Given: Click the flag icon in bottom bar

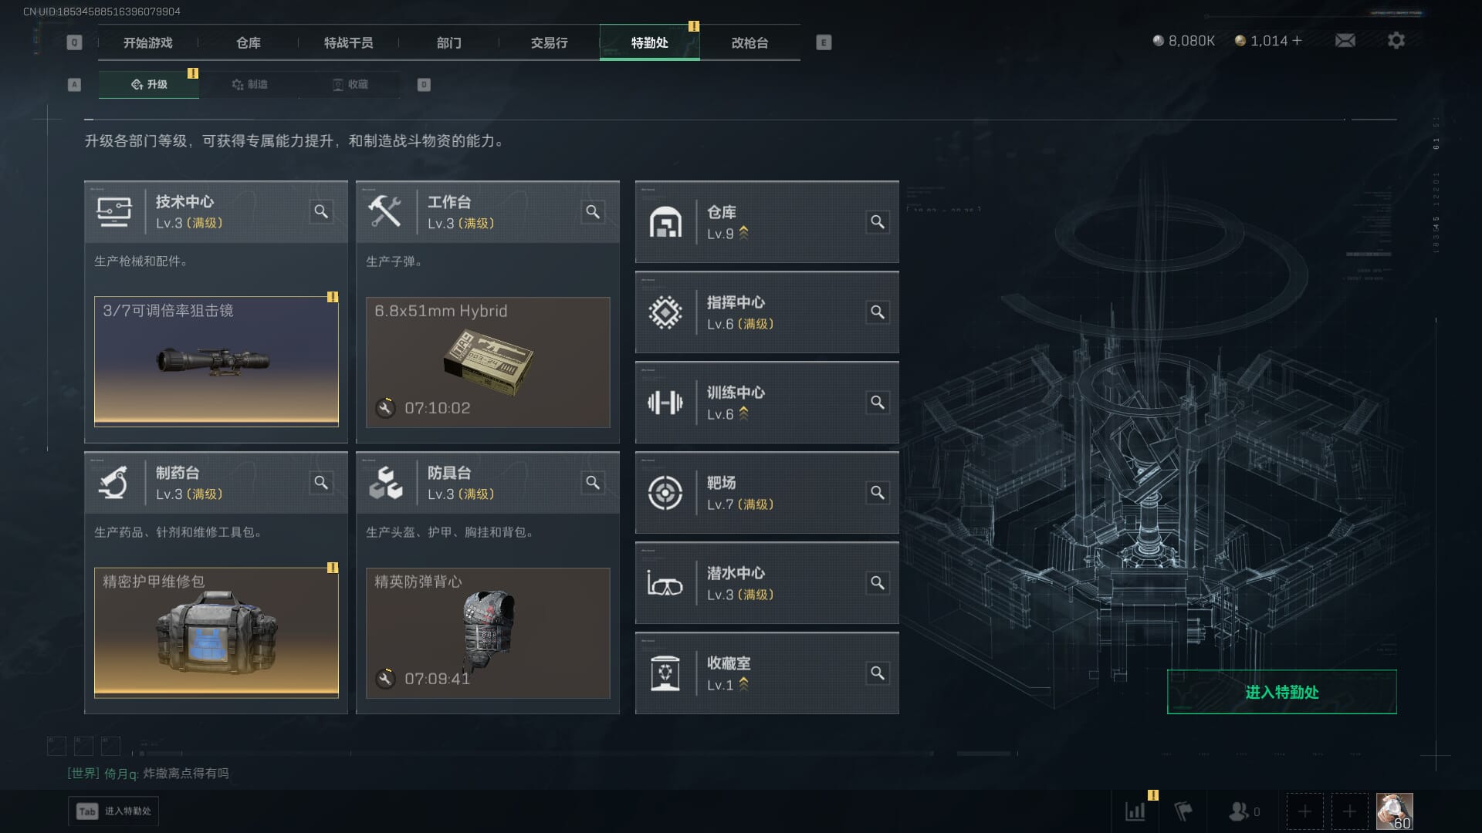Looking at the screenshot, I should [1183, 811].
